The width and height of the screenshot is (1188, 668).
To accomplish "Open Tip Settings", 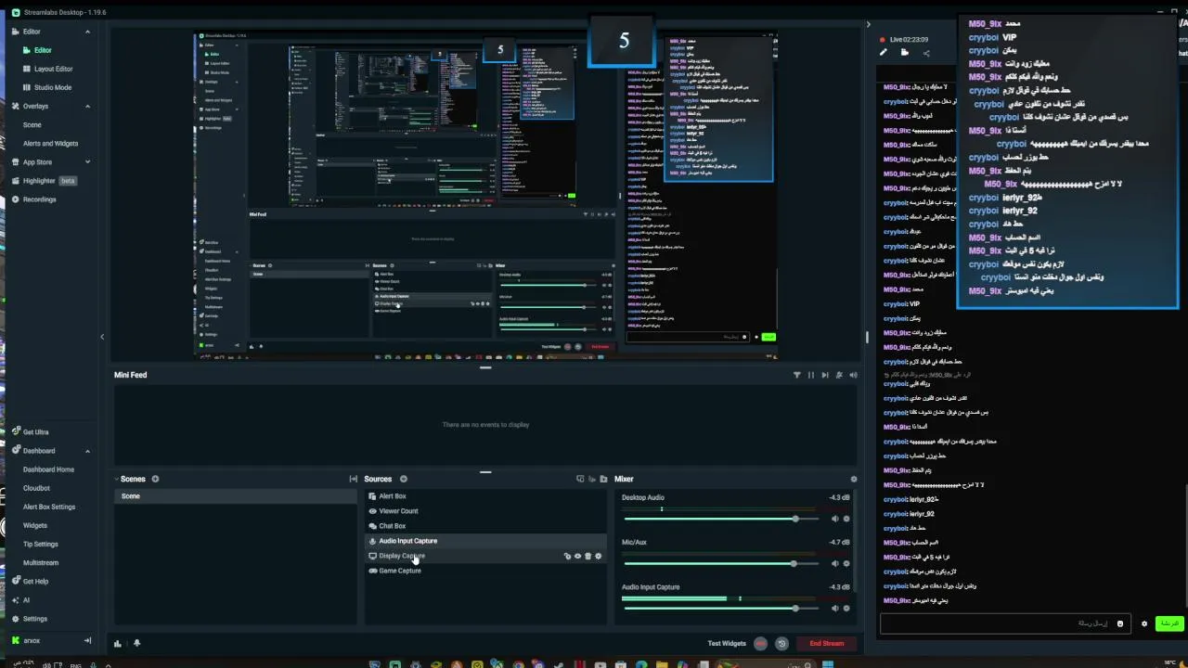I will [x=41, y=544].
